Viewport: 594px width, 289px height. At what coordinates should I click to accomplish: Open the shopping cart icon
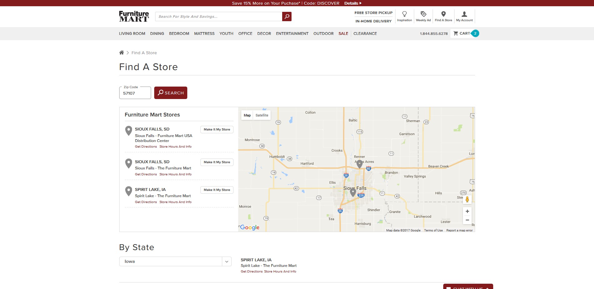[x=456, y=33]
